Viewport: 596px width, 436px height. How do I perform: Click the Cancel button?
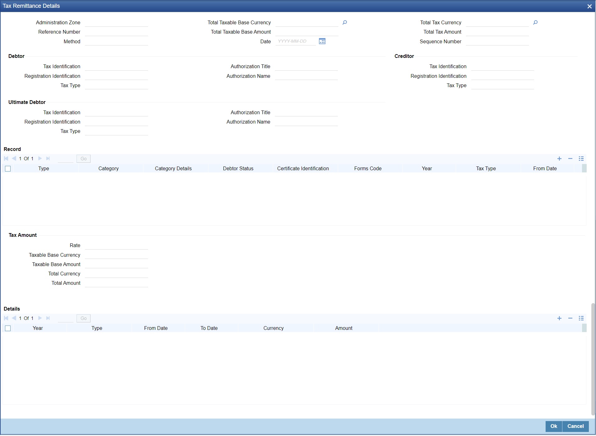click(575, 426)
